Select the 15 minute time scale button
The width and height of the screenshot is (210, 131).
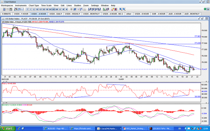pyautogui.click(x=40, y=9)
